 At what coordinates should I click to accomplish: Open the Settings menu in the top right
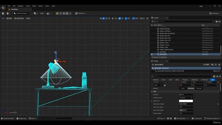(214, 13)
